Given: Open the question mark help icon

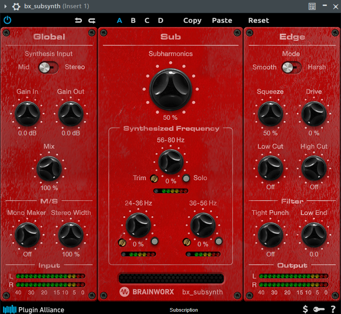Looking at the screenshot, I should [333, 309].
